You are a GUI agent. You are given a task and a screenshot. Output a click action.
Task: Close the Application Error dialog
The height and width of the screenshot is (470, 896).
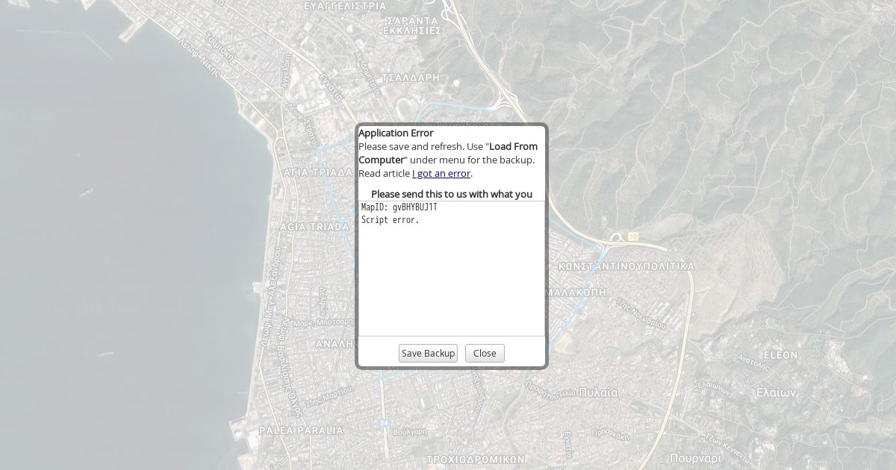485,354
